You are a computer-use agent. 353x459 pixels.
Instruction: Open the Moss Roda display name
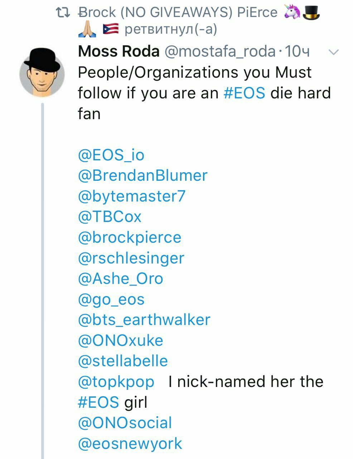tap(119, 52)
